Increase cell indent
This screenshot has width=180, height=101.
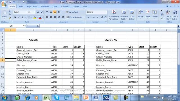click(63, 17)
